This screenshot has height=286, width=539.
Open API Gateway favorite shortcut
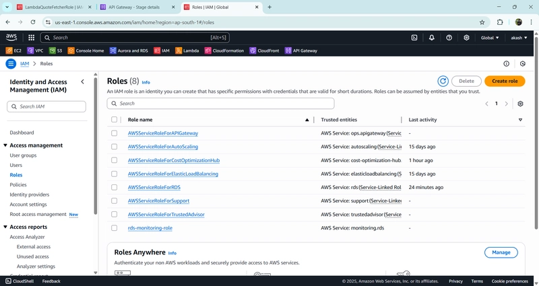[x=301, y=50]
